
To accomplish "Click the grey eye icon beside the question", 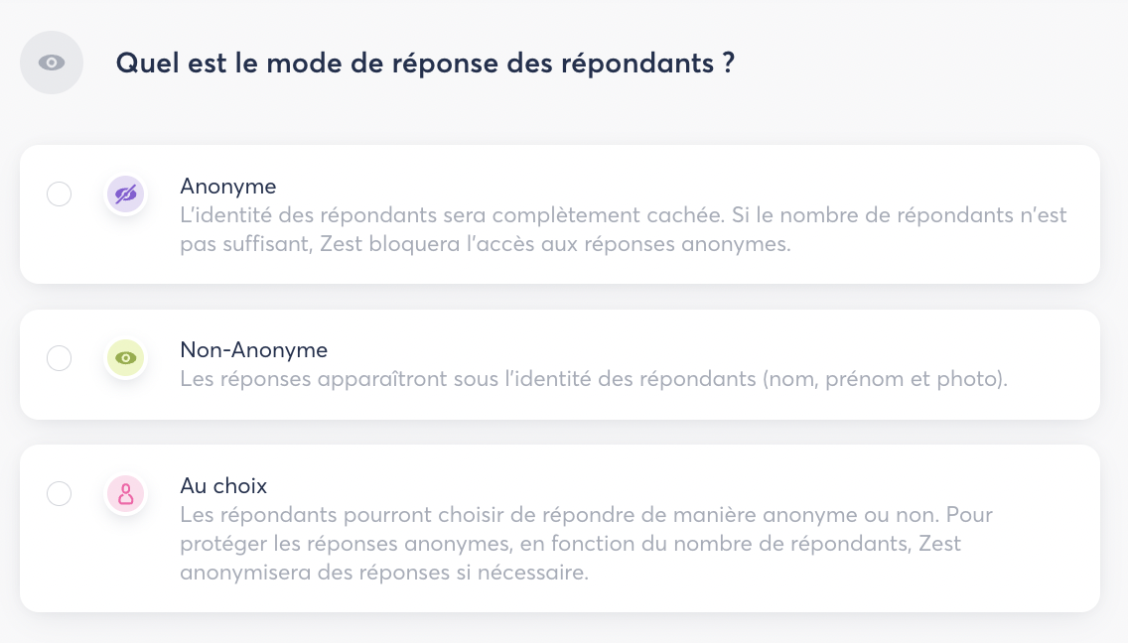I will (x=52, y=64).
